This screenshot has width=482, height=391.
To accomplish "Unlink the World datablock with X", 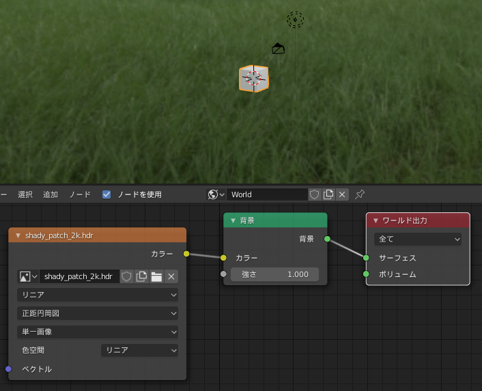I will (x=342, y=194).
